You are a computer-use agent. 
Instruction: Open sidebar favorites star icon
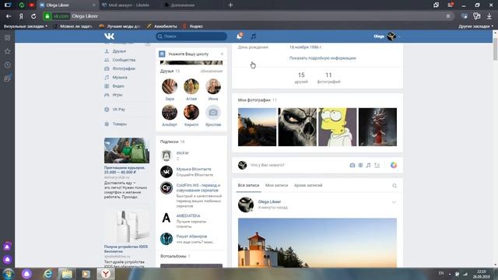(x=8, y=51)
